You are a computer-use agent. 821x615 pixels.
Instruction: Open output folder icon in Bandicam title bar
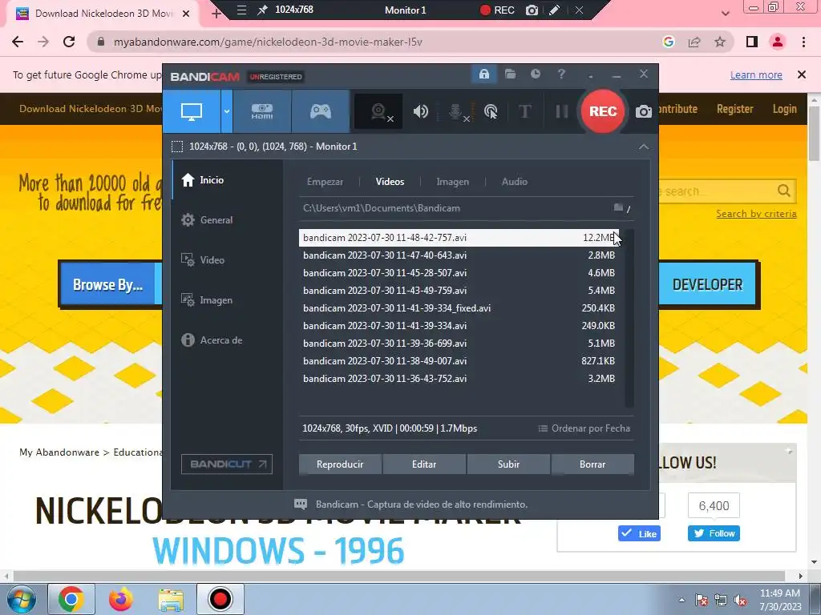pos(510,74)
